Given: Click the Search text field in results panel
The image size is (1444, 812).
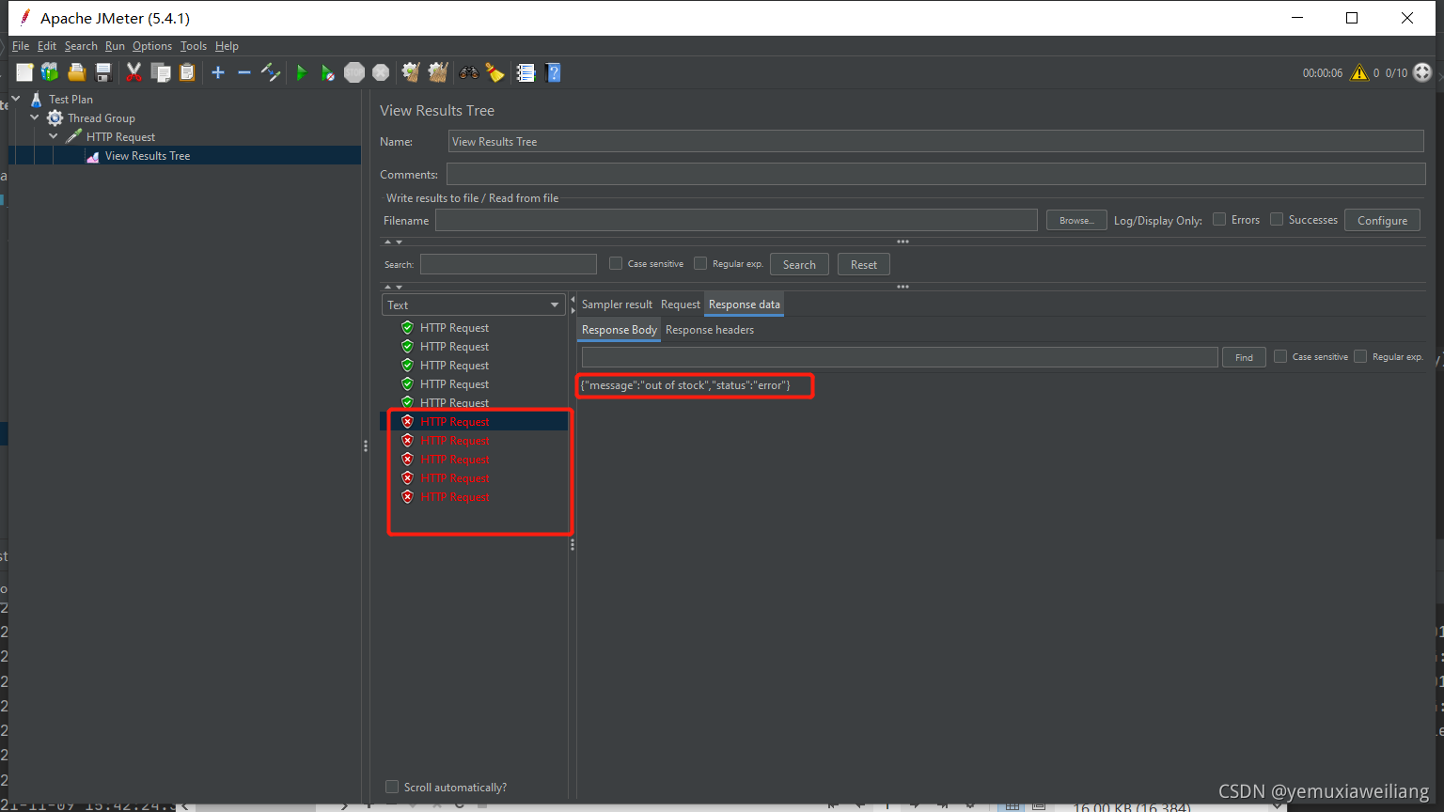Looking at the screenshot, I should click(x=509, y=264).
